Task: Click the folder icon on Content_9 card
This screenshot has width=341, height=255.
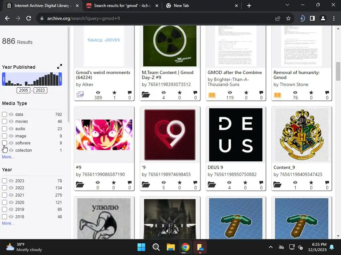Action: [277, 185]
